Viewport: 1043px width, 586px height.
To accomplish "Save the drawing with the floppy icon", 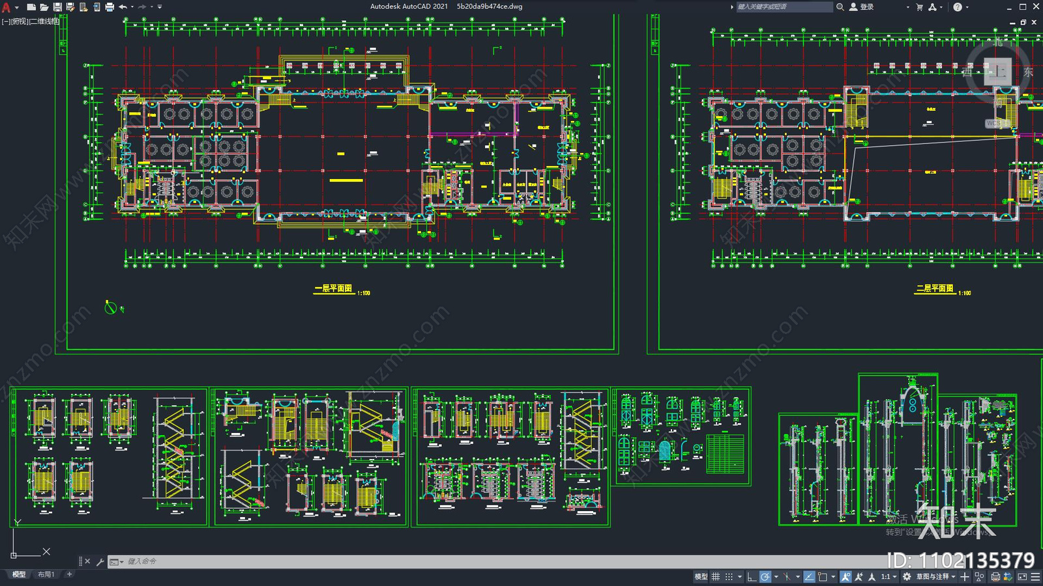I will click(57, 7).
